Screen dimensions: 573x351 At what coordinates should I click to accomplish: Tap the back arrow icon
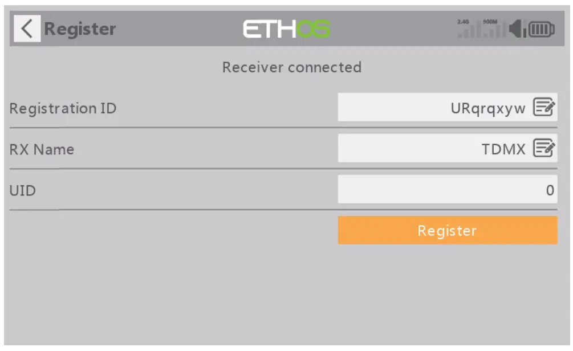[26, 28]
